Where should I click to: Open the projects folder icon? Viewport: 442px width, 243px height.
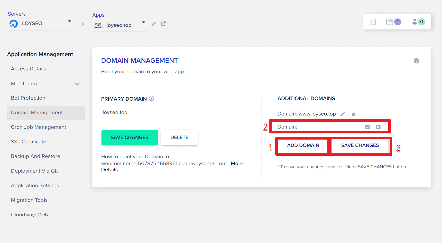390,22
